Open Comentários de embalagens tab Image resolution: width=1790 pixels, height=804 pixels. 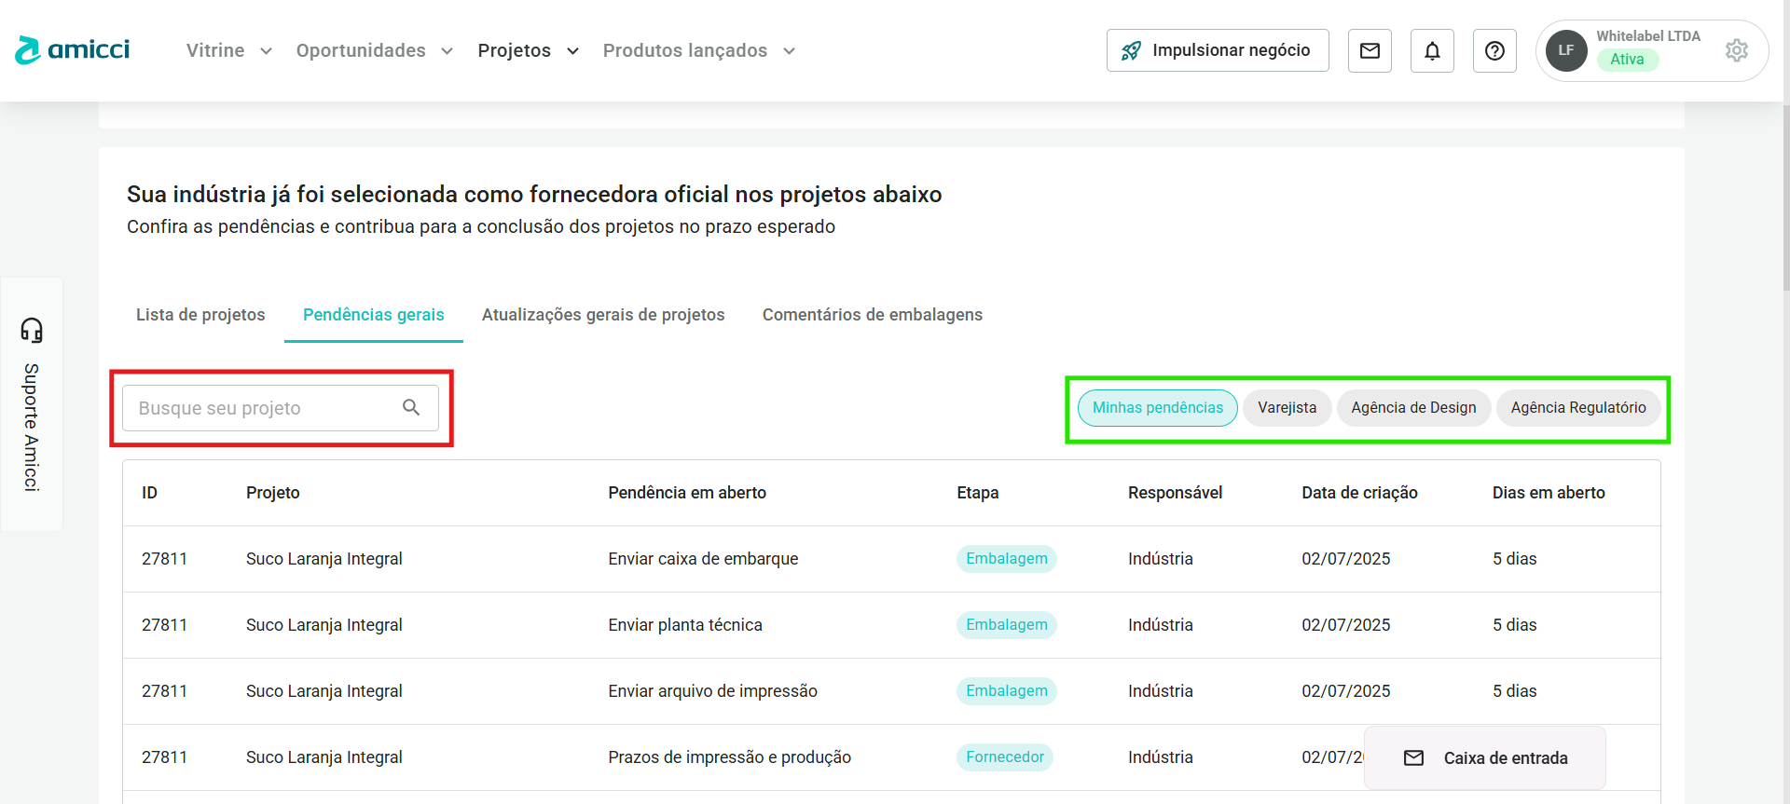coord(872,315)
